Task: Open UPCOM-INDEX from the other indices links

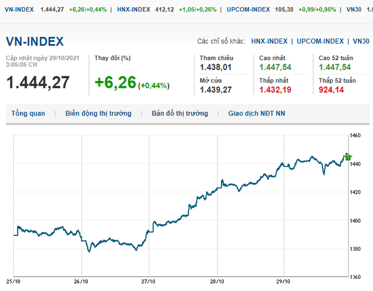Action: [320, 41]
